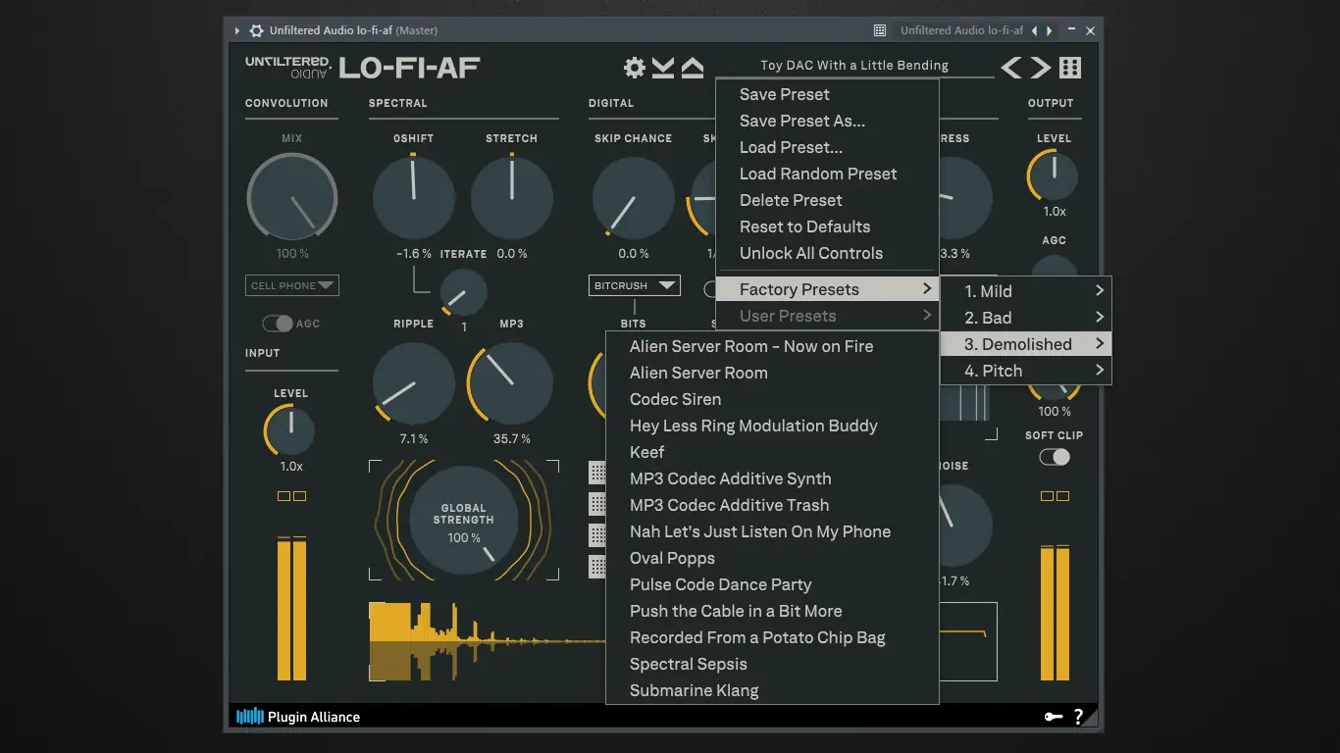Screen dimensions: 1340x753
Task: Select Load Random Preset
Action: pyautogui.click(x=827, y=174)
